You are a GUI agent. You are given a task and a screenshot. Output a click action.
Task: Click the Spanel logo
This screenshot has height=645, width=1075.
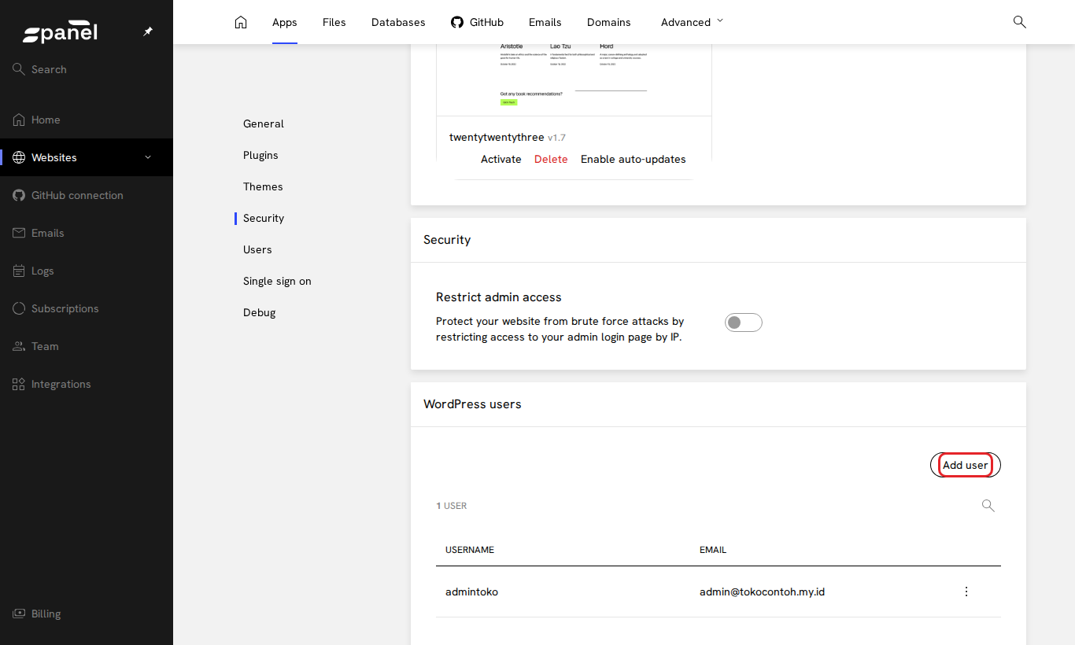(x=60, y=33)
